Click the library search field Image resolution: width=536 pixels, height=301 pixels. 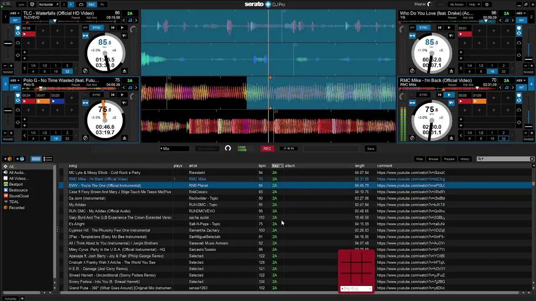(x=506, y=159)
